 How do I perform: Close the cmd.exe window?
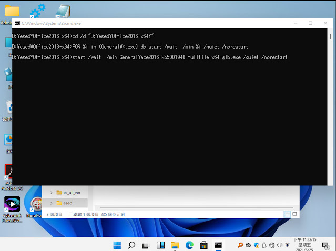[325, 23]
